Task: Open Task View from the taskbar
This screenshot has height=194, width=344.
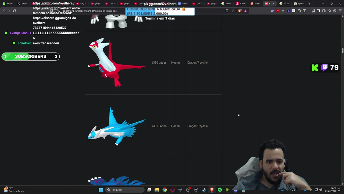Action: (149, 190)
